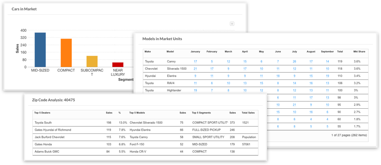Screen dimensions: 381x165
Task: Open Camry January units link (17)
Action: [x=195, y=61]
